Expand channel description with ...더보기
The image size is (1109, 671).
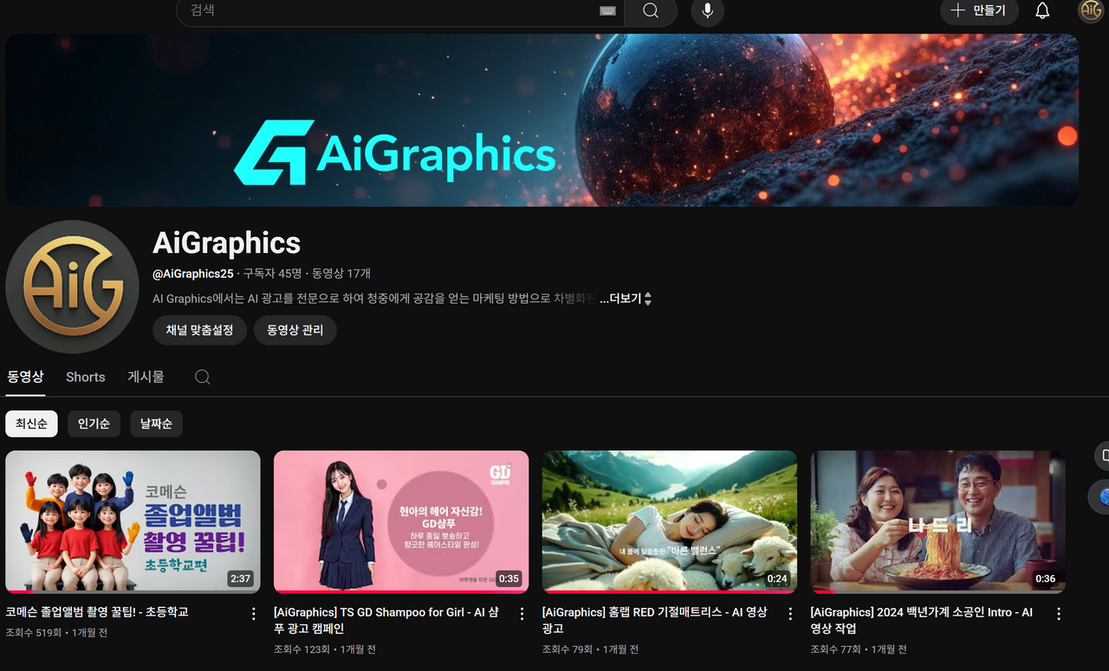624,299
